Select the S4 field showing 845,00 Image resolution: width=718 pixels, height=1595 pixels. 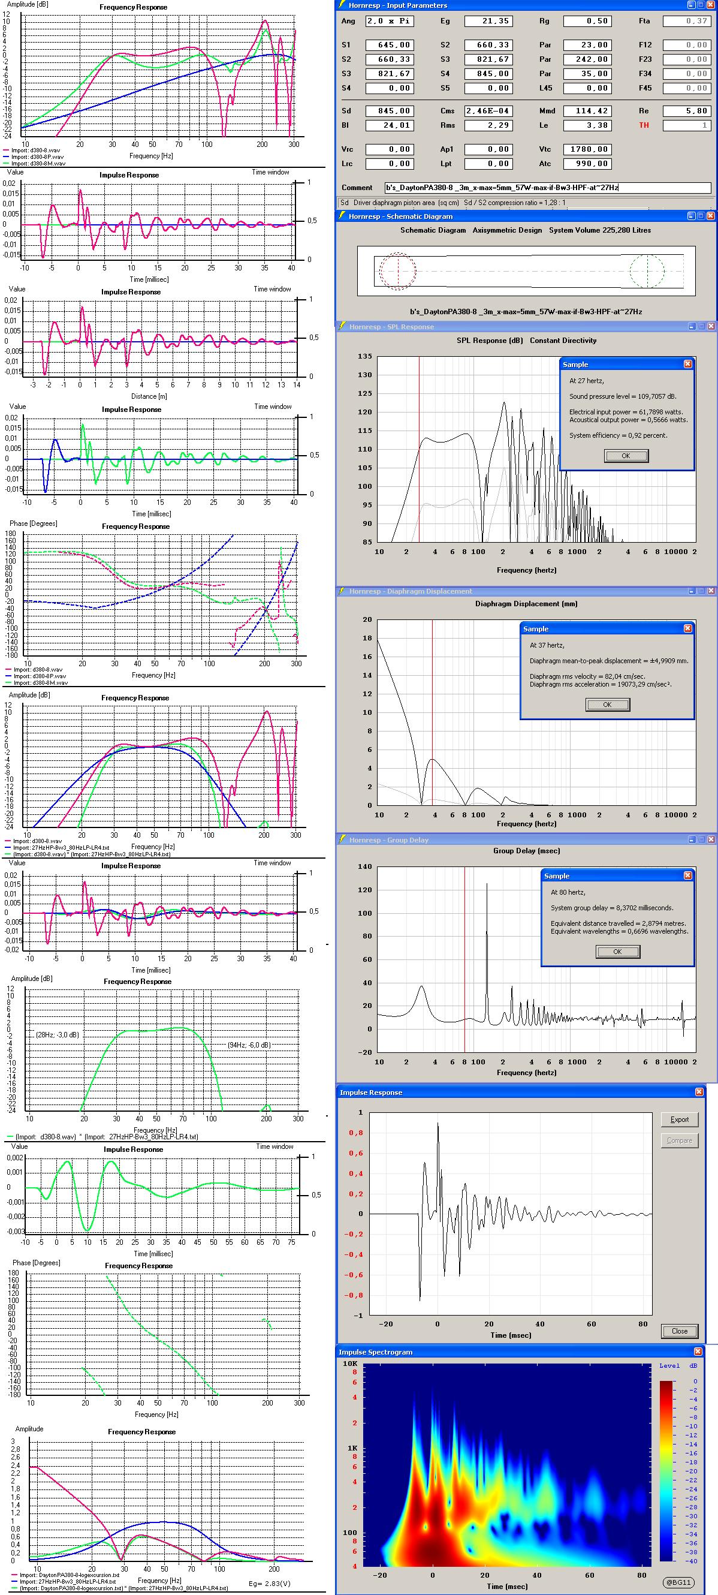pyautogui.click(x=488, y=74)
